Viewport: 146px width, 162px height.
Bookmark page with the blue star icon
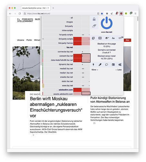pos(102,14)
